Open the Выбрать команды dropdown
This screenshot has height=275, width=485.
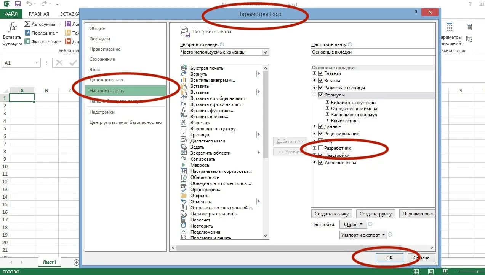(x=224, y=52)
